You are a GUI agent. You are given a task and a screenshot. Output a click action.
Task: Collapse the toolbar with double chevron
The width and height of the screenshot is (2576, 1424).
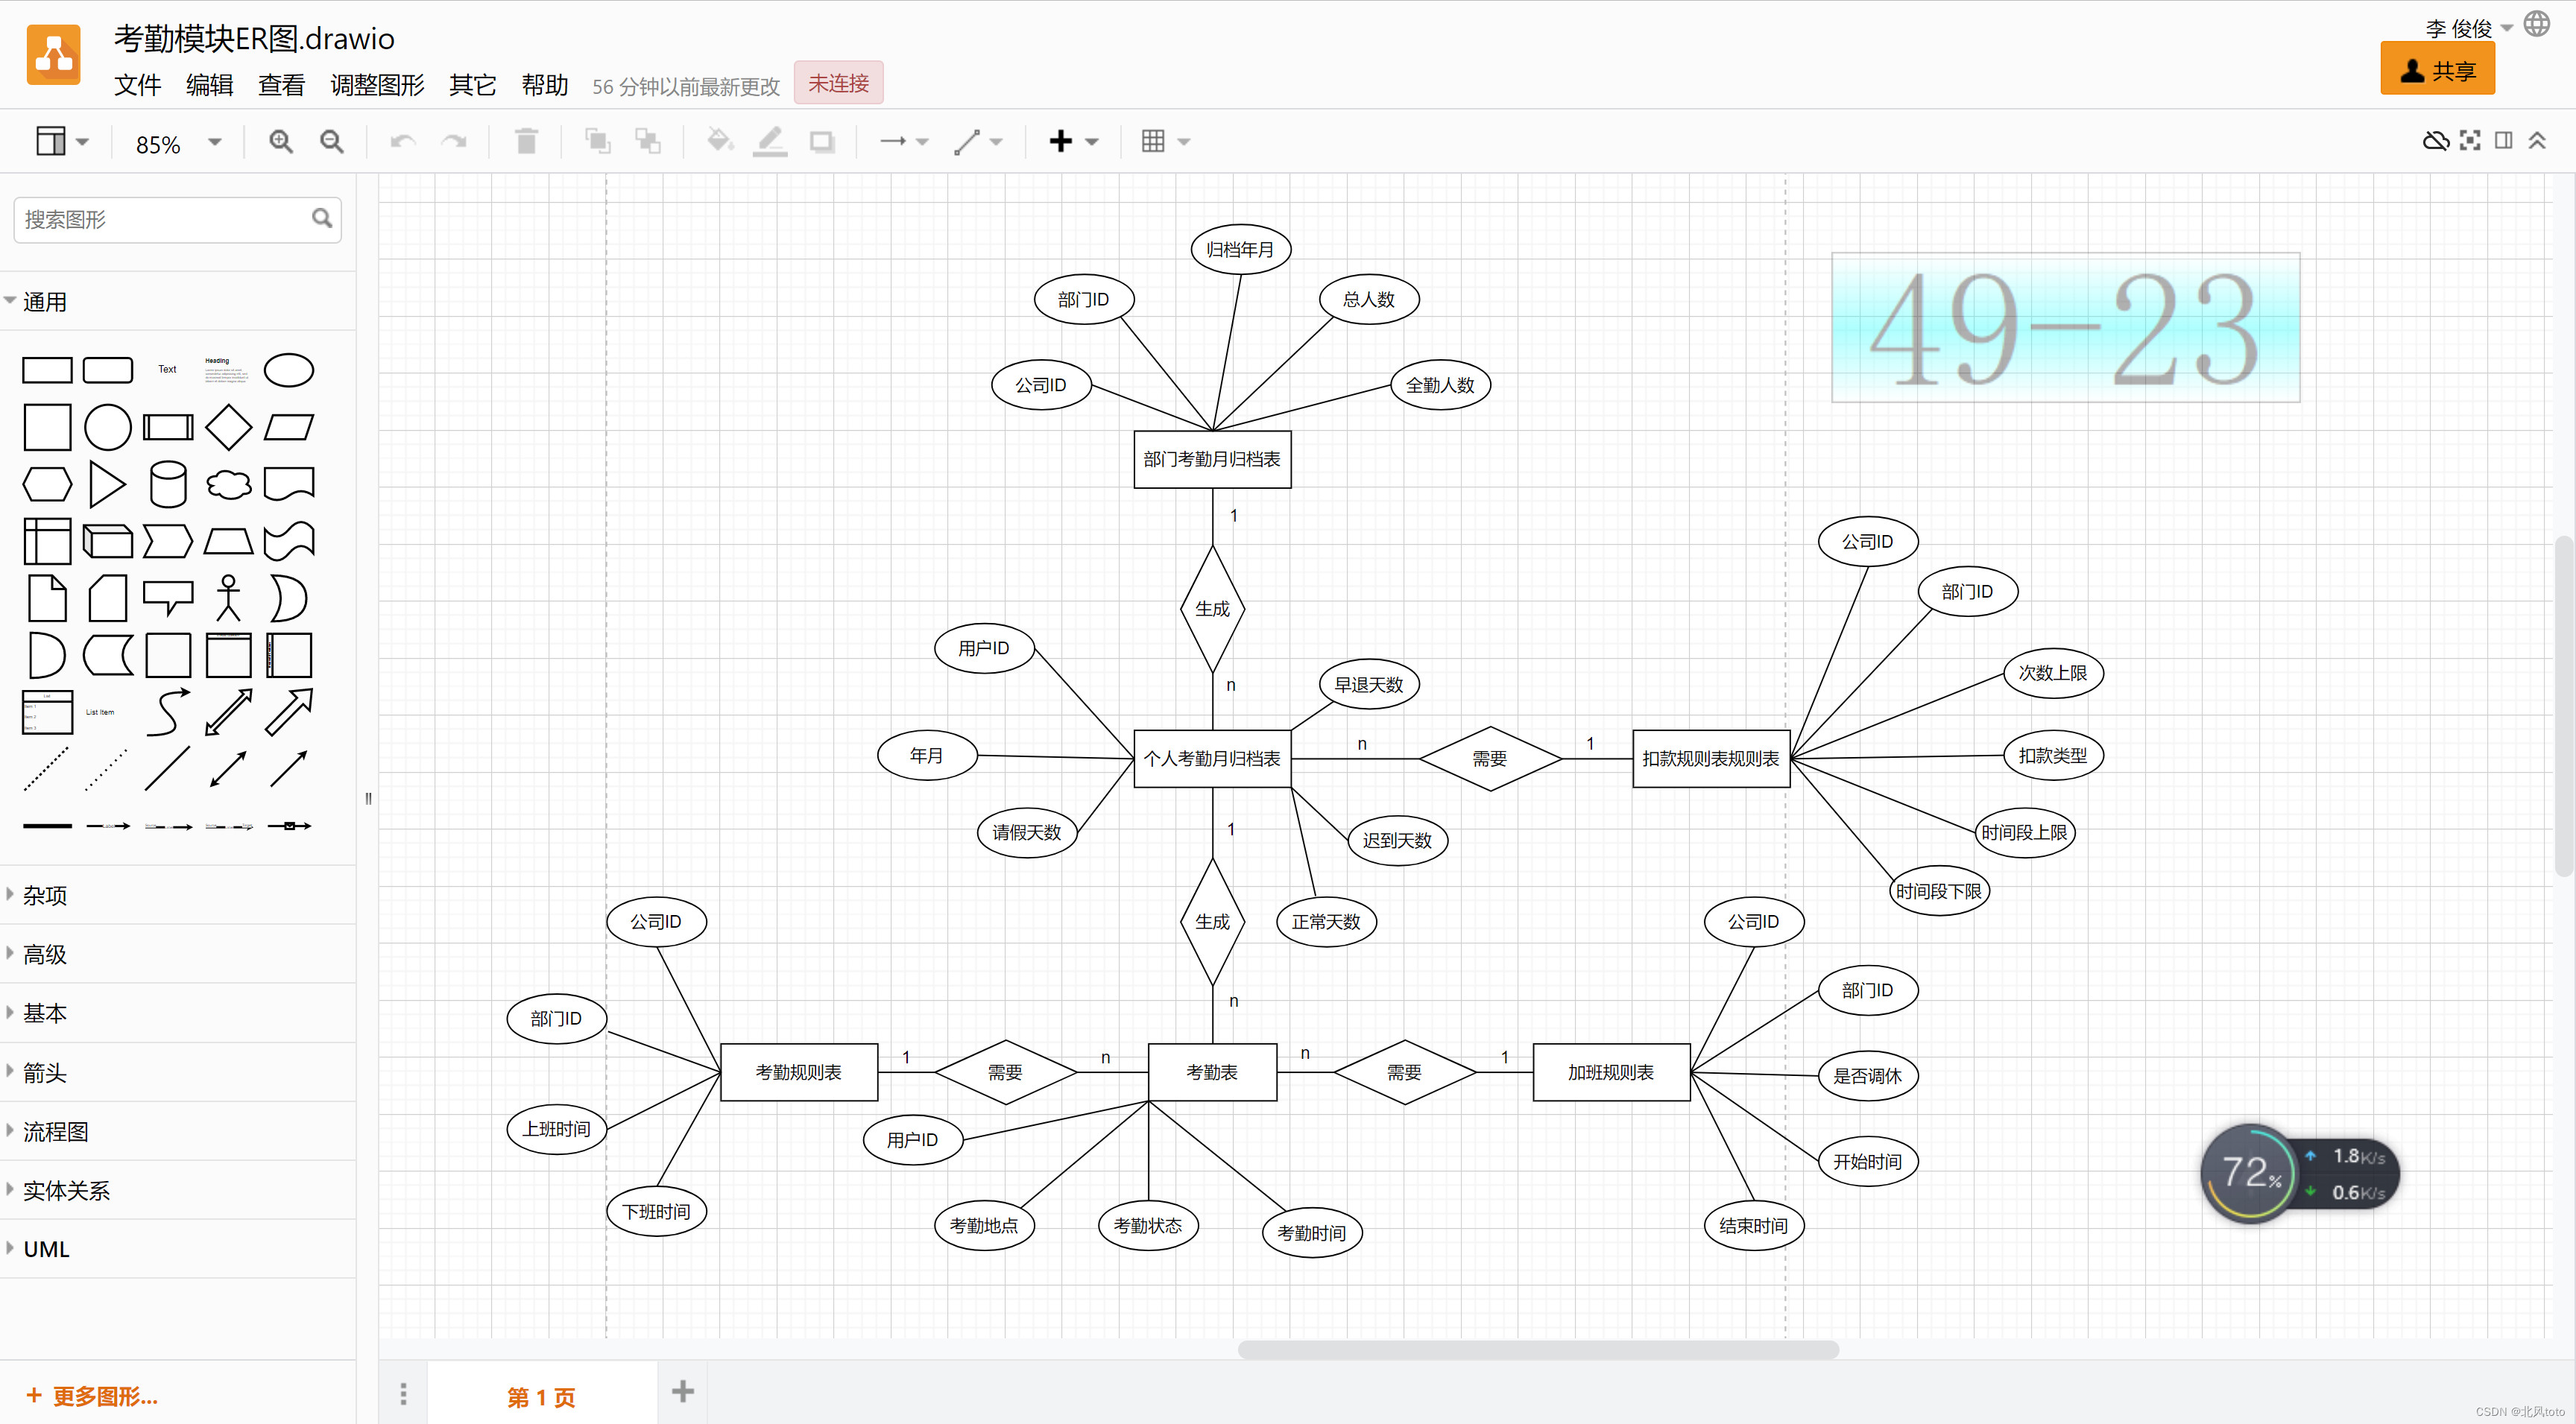click(2537, 141)
